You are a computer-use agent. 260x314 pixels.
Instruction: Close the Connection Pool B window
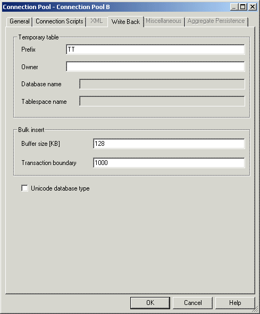253,7
